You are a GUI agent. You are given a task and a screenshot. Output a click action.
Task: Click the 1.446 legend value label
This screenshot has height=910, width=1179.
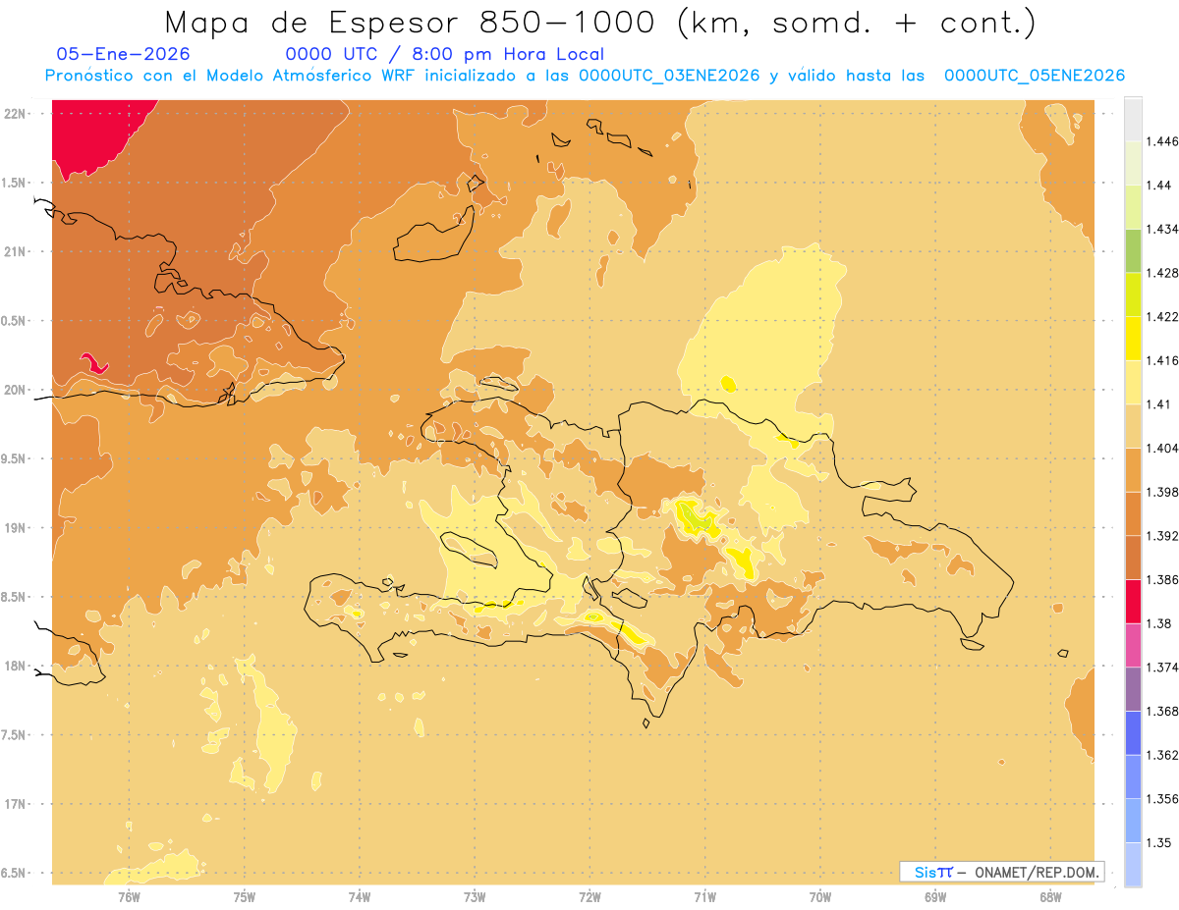1163,142
